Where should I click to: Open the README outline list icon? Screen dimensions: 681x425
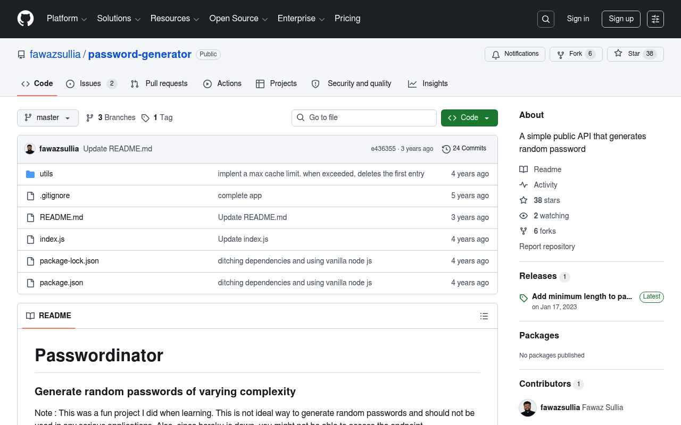click(484, 316)
